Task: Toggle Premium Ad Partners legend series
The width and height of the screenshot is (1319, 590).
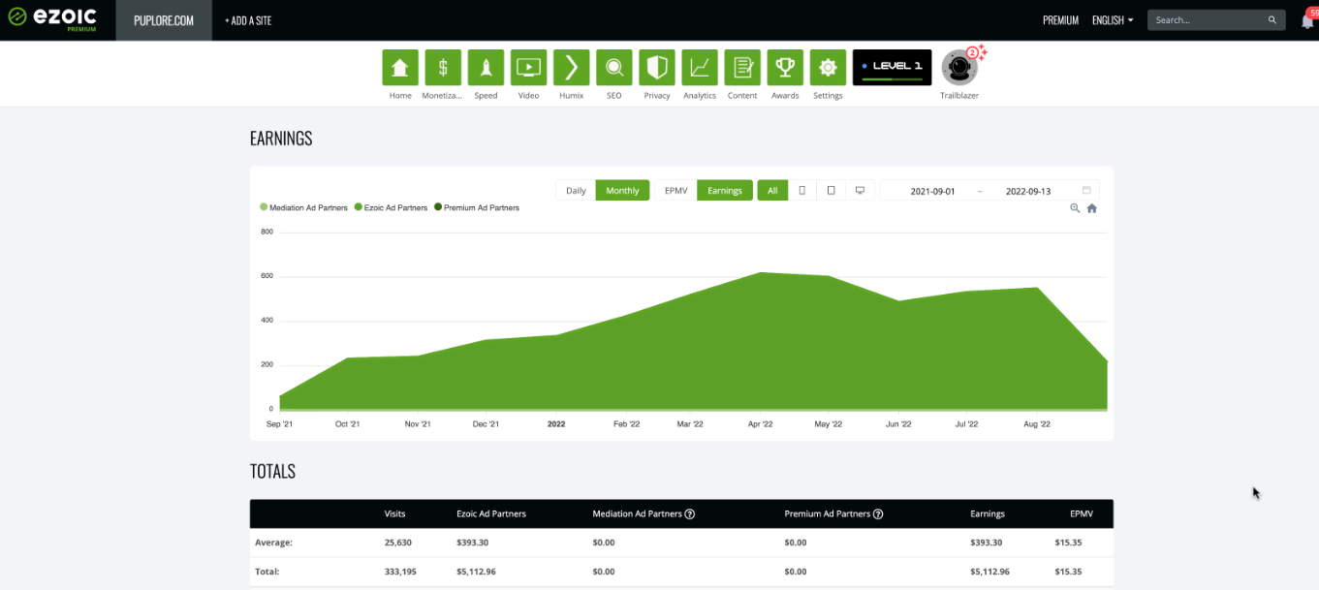Action: (477, 207)
